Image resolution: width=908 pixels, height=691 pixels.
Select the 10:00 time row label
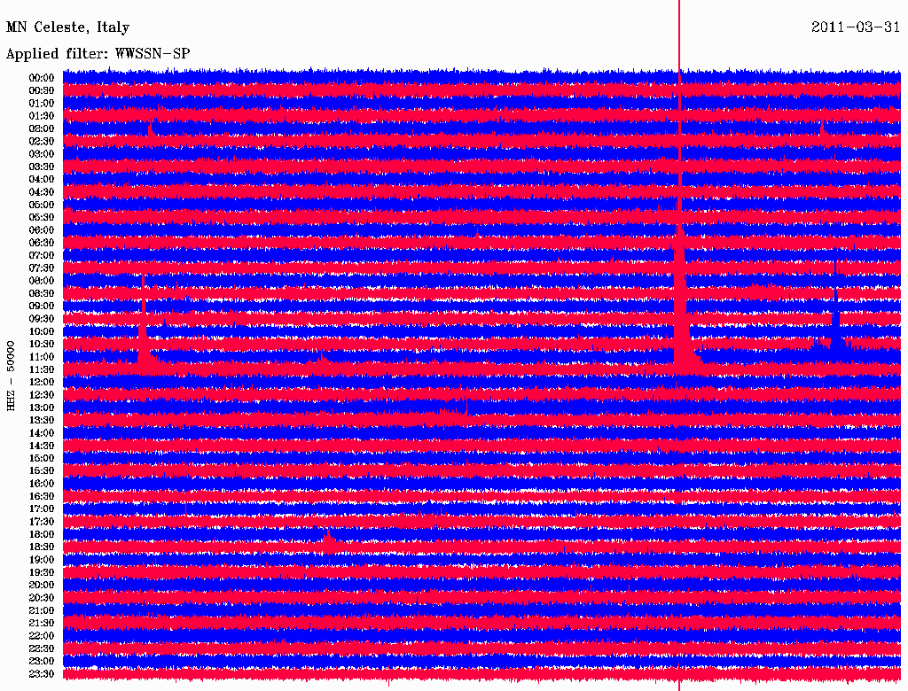tap(42, 331)
